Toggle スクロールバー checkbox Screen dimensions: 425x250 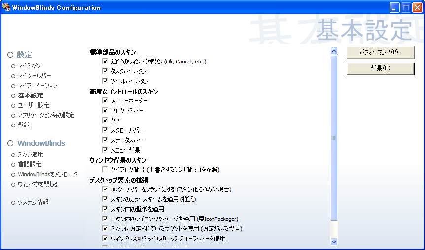coord(105,130)
